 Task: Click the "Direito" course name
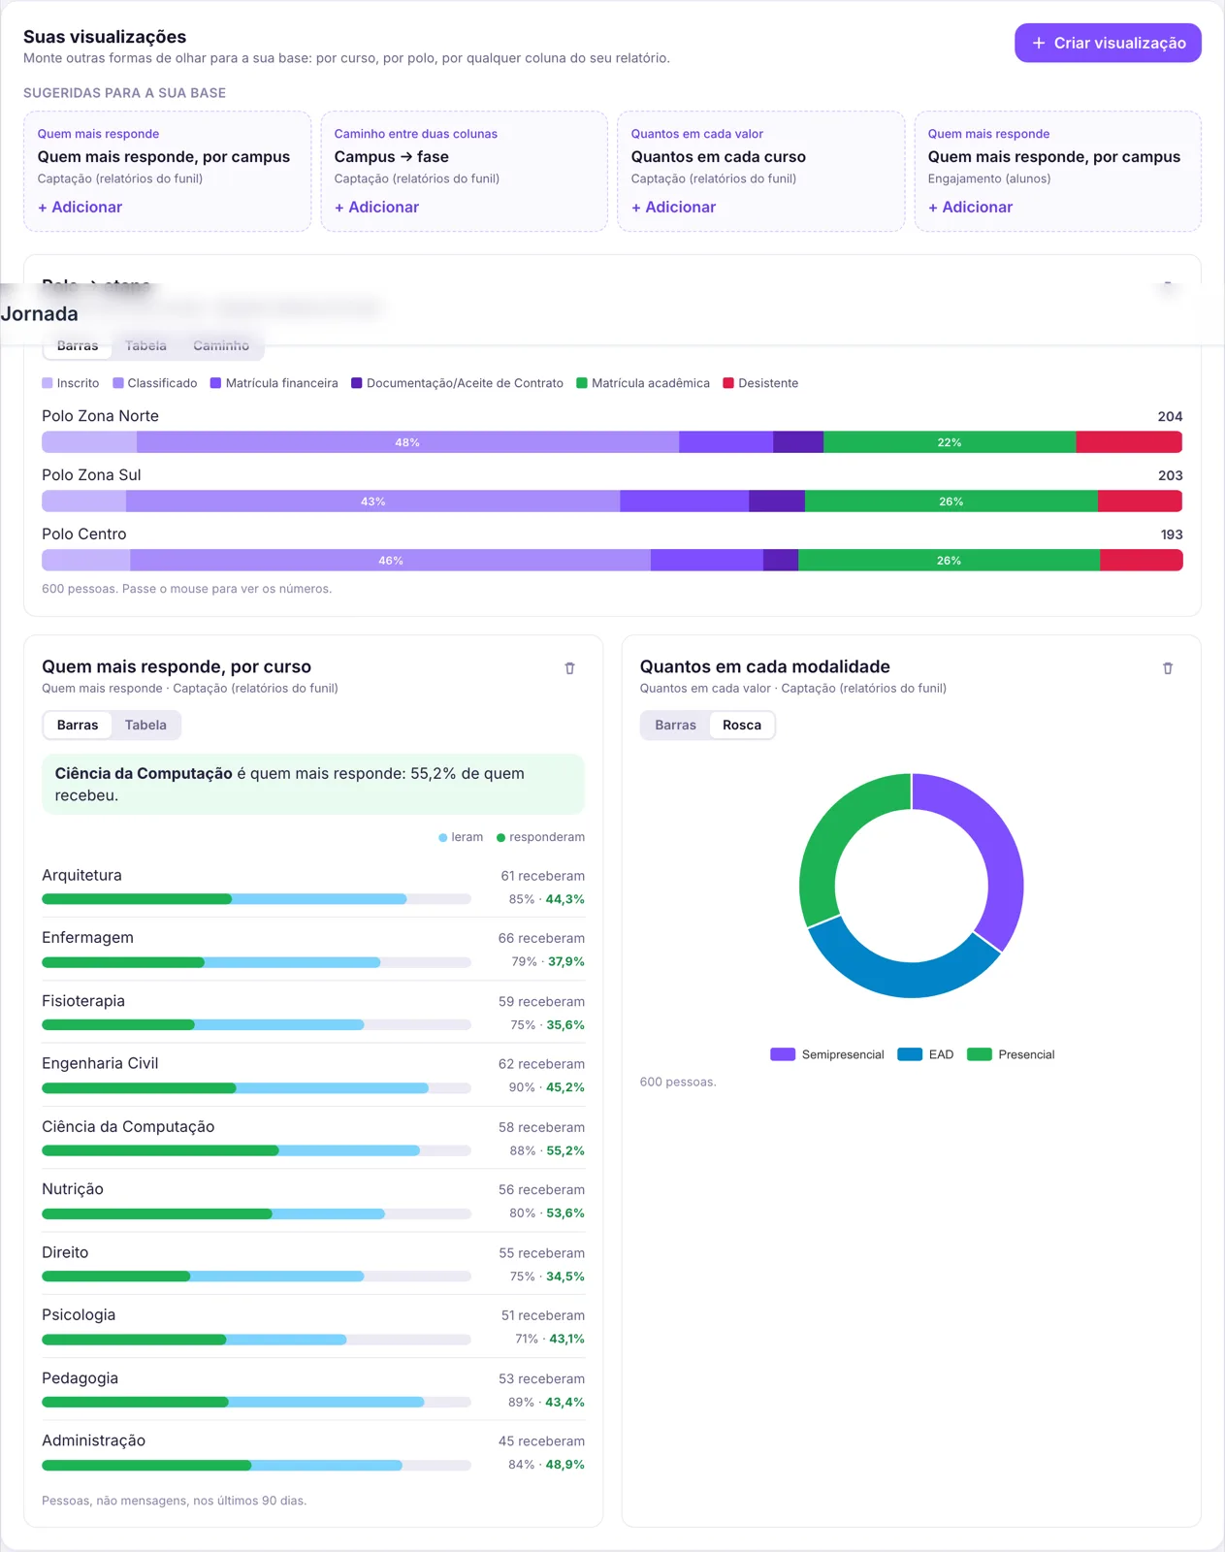click(x=65, y=1252)
